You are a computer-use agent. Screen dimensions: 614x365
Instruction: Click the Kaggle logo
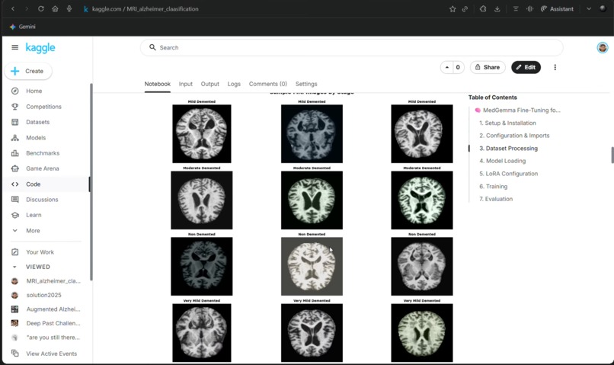click(x=40, y=48)
